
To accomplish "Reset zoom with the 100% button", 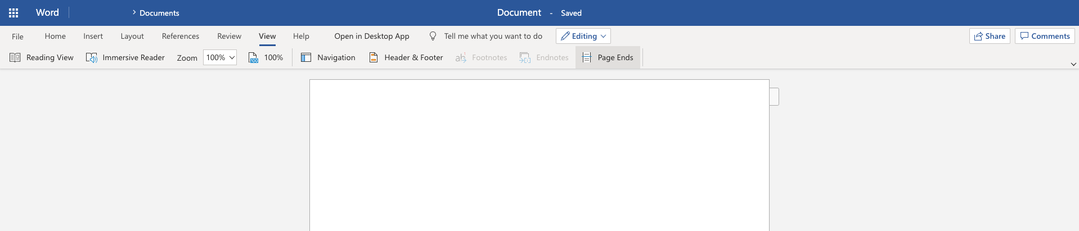I will 266,57.
